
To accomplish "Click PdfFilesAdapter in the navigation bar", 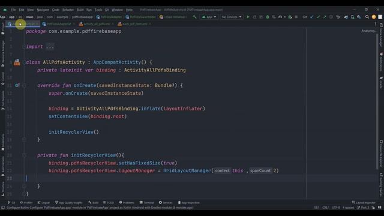I will tap(109, 17).
